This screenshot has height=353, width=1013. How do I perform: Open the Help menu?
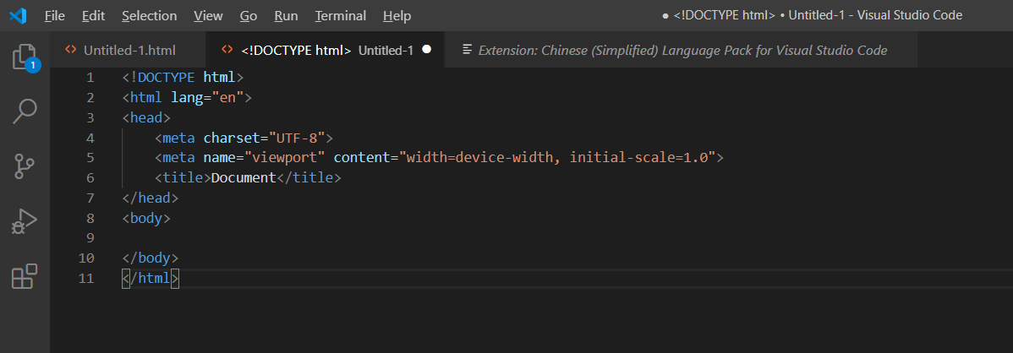397,16
